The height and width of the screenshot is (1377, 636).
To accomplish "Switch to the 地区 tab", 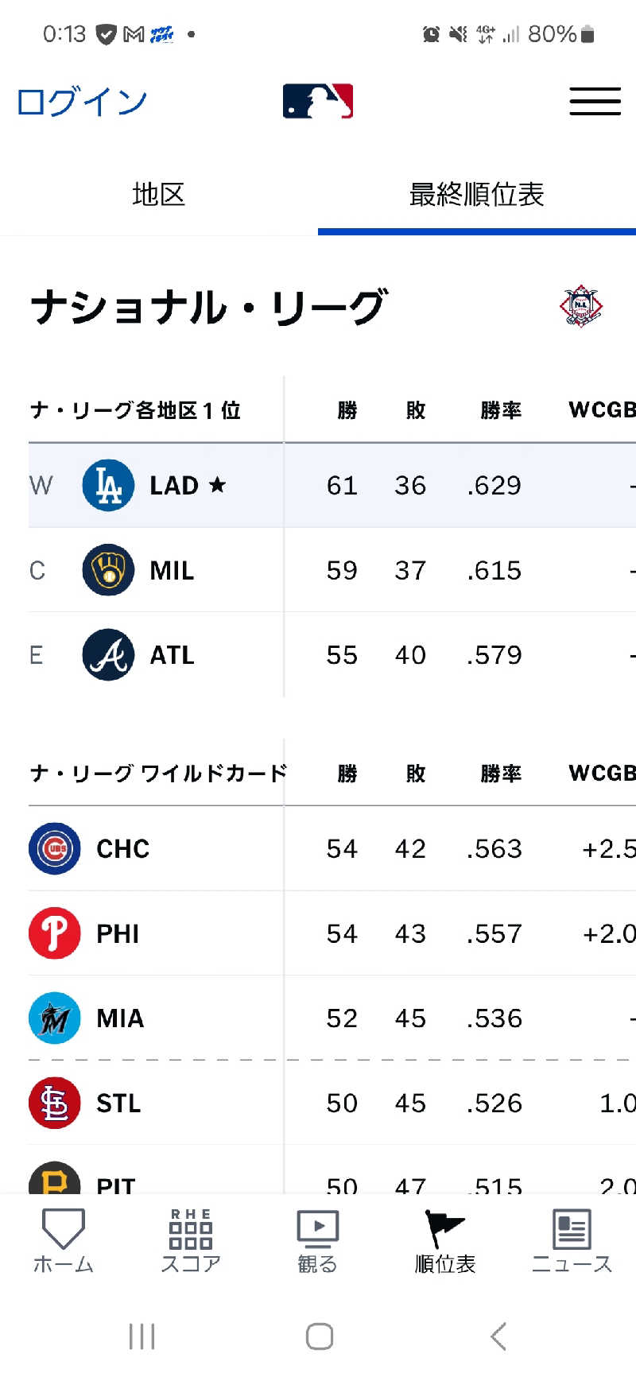I will pyautogui.click(x=159, y=194).
